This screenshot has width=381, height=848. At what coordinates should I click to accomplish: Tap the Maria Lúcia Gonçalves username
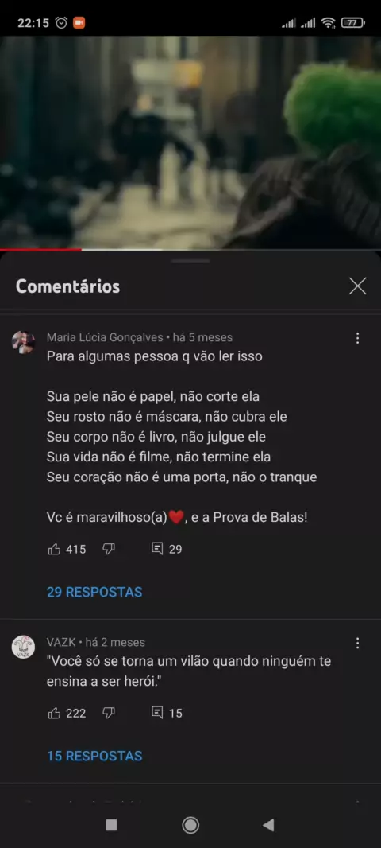coord(105,337)
